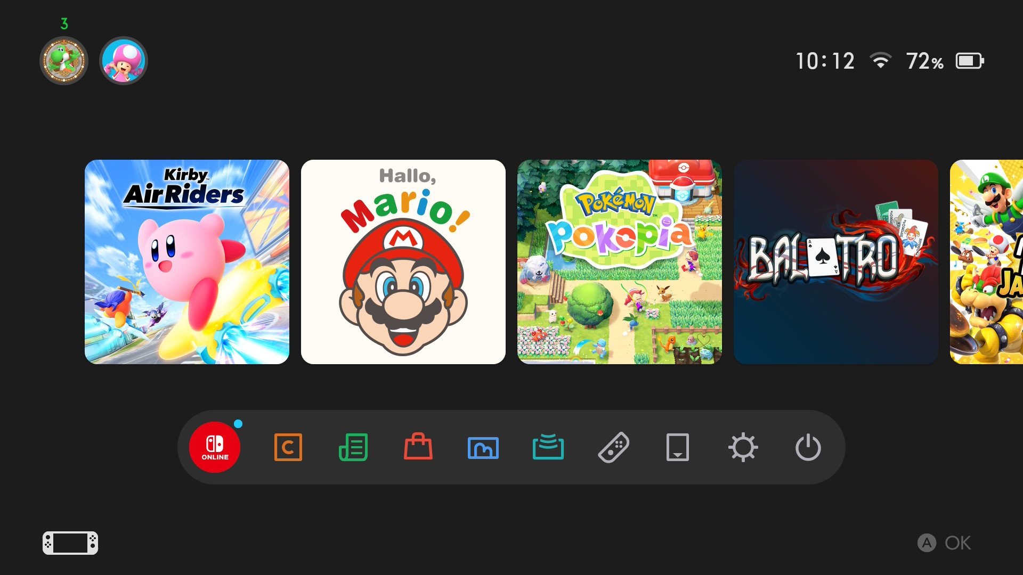Select Toadette user profile avatar

(x=123, y=61)
